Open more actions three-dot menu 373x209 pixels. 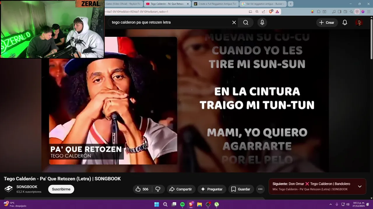tap(260, 189)
